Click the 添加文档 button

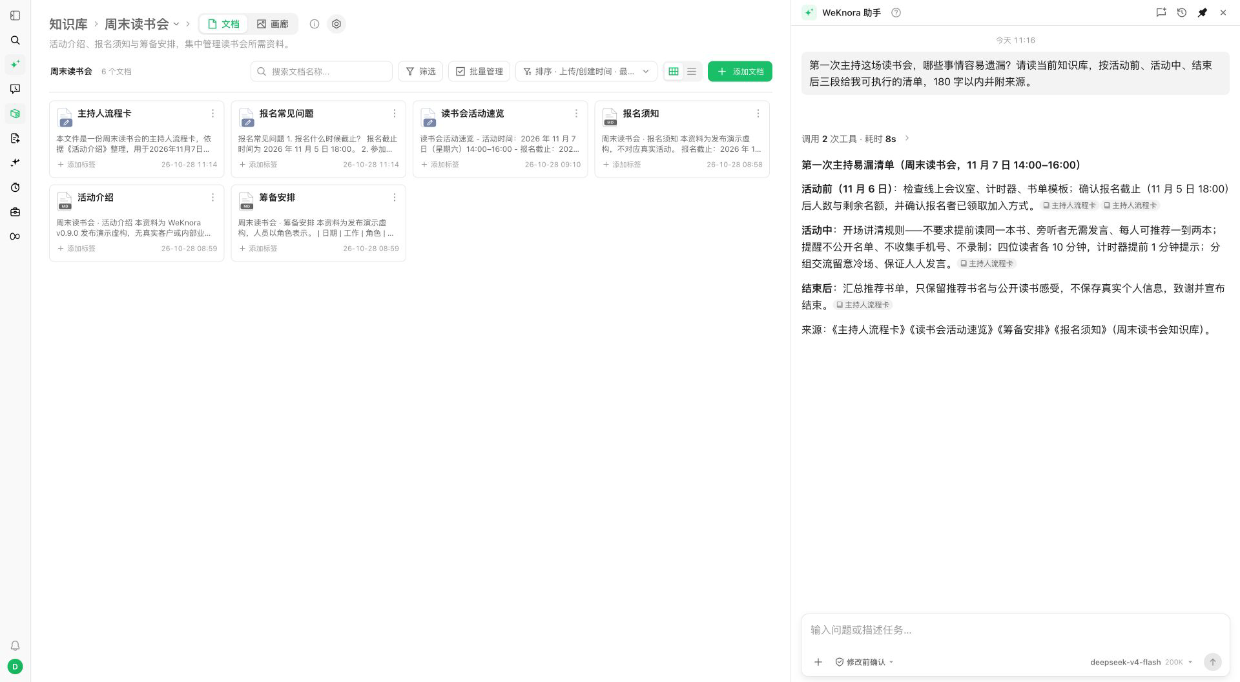click(x=740, y=72)
